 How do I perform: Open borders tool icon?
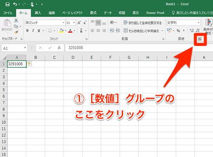click(x=50, y=31)
